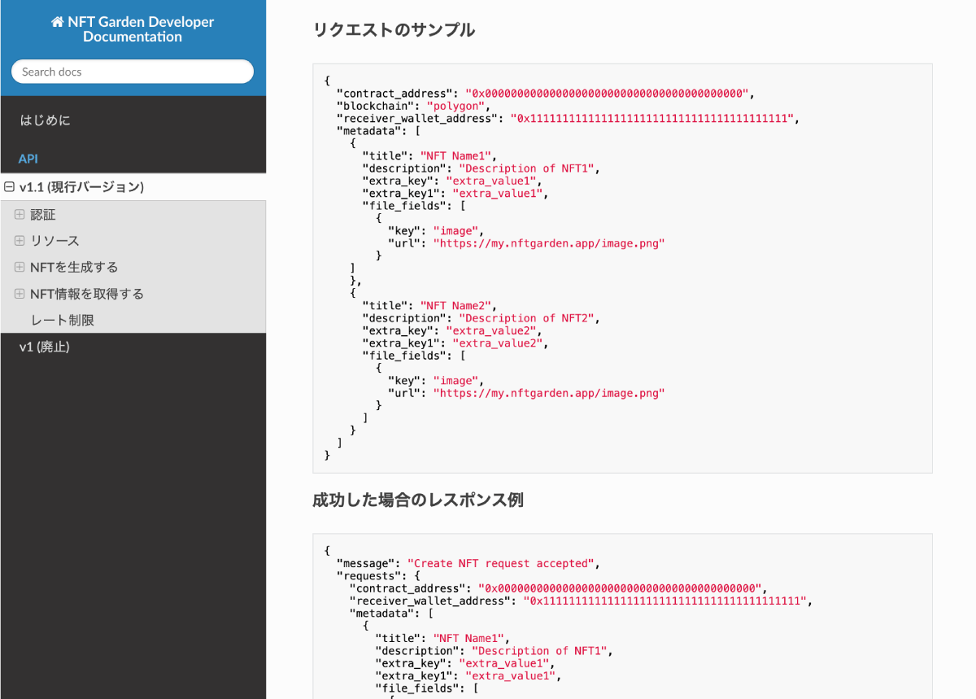Click "NFT Name2" title value

point(455,306)
